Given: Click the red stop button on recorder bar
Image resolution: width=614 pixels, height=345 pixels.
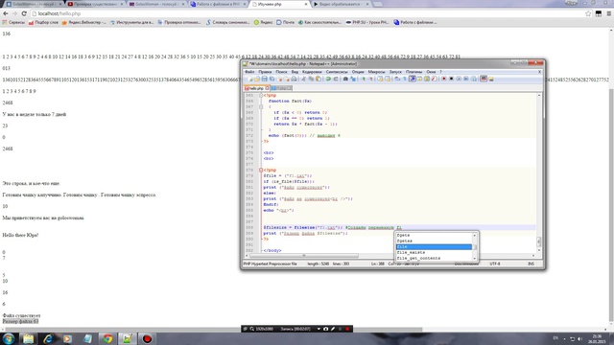Looking at the screenshot, I should click(x=347, y=329).
